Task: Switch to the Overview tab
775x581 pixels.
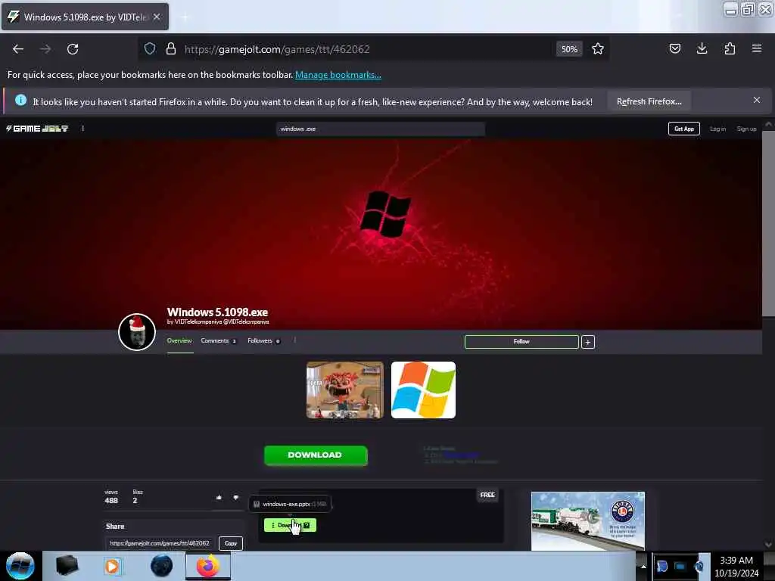Action: coord(179,341)
